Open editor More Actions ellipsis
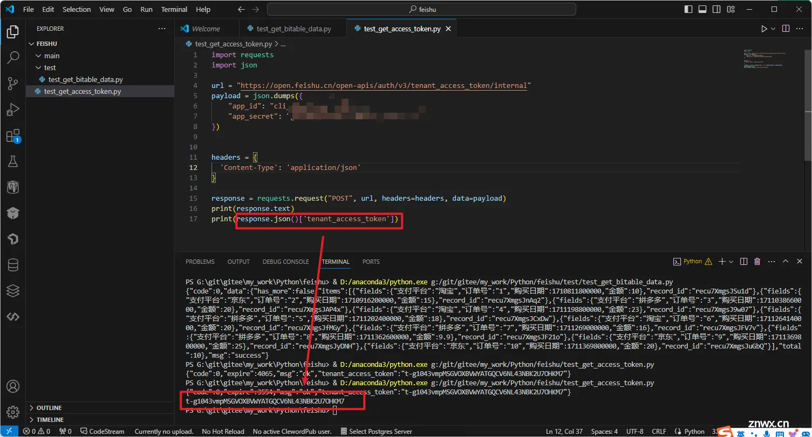The height and width of the screenshot is (437, 812). (801, 29)
